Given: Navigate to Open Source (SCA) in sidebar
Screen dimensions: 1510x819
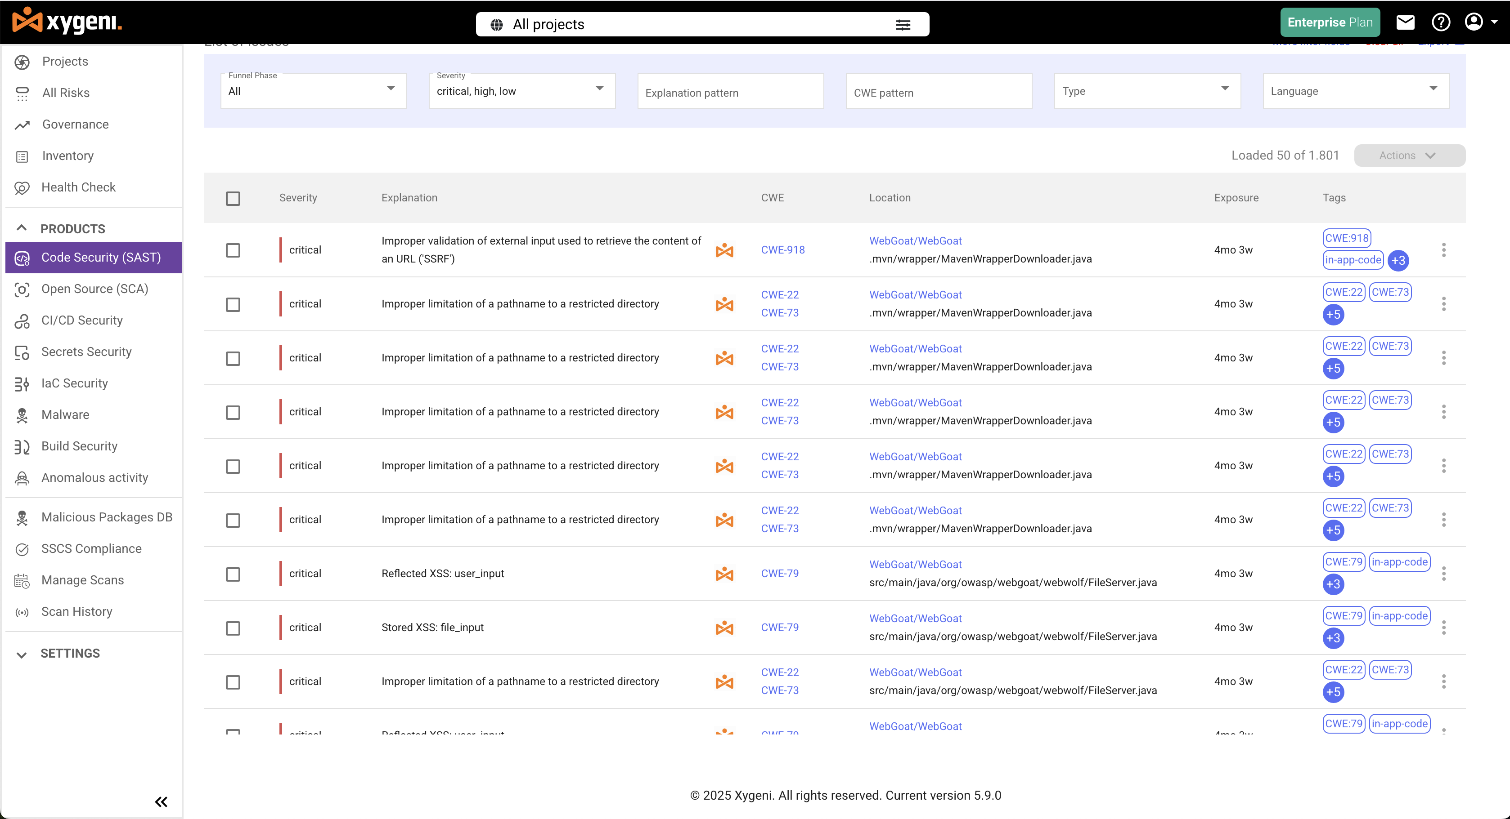Looking at the screenshot, I should (x=94, y=289).
